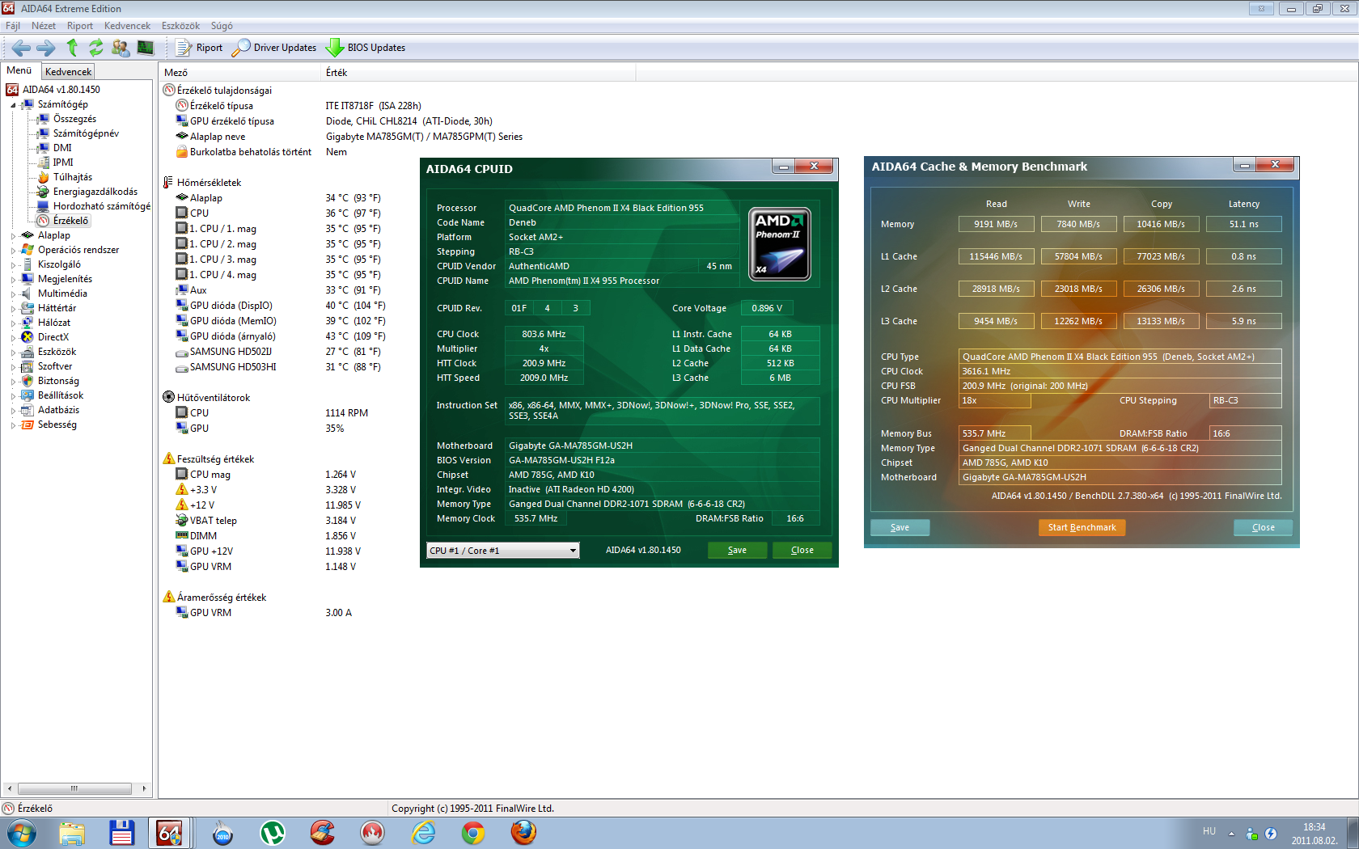Click the Back arrow toolbar icon

22,48
